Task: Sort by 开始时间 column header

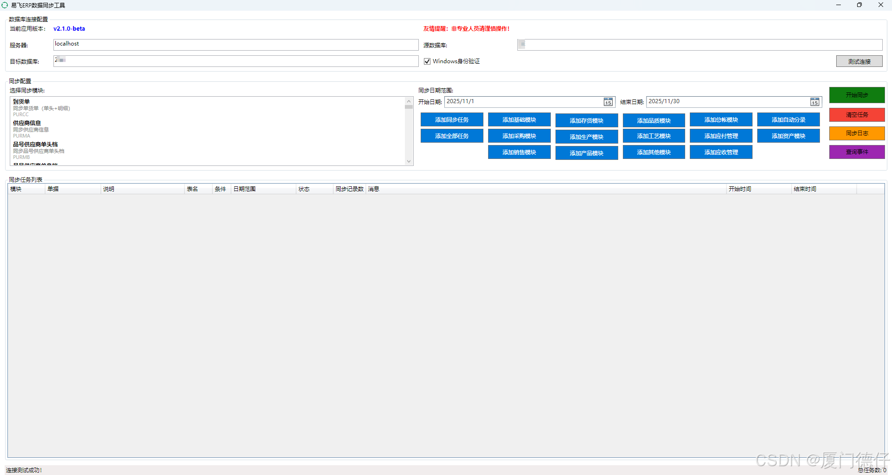Action: (x=759, y=189)
